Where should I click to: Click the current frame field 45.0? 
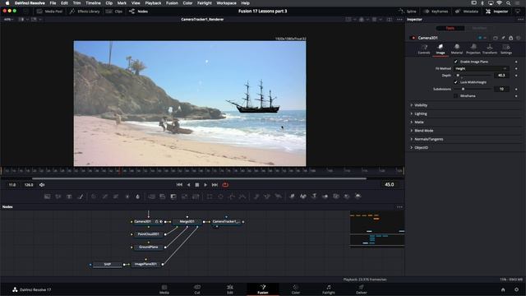389,184
